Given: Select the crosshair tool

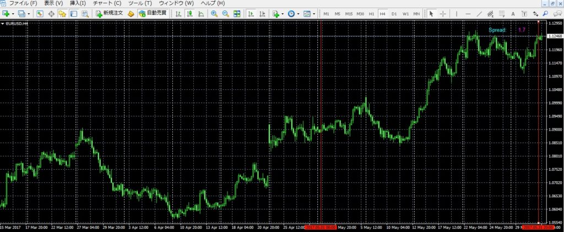Looking at the screenshot, I should click(443, 13).
